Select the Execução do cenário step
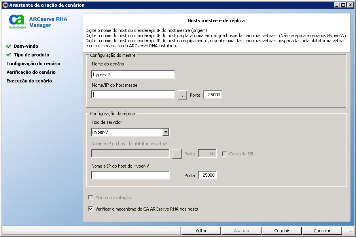Viewport: 356px width, 237px height. (x=29, y=81)
